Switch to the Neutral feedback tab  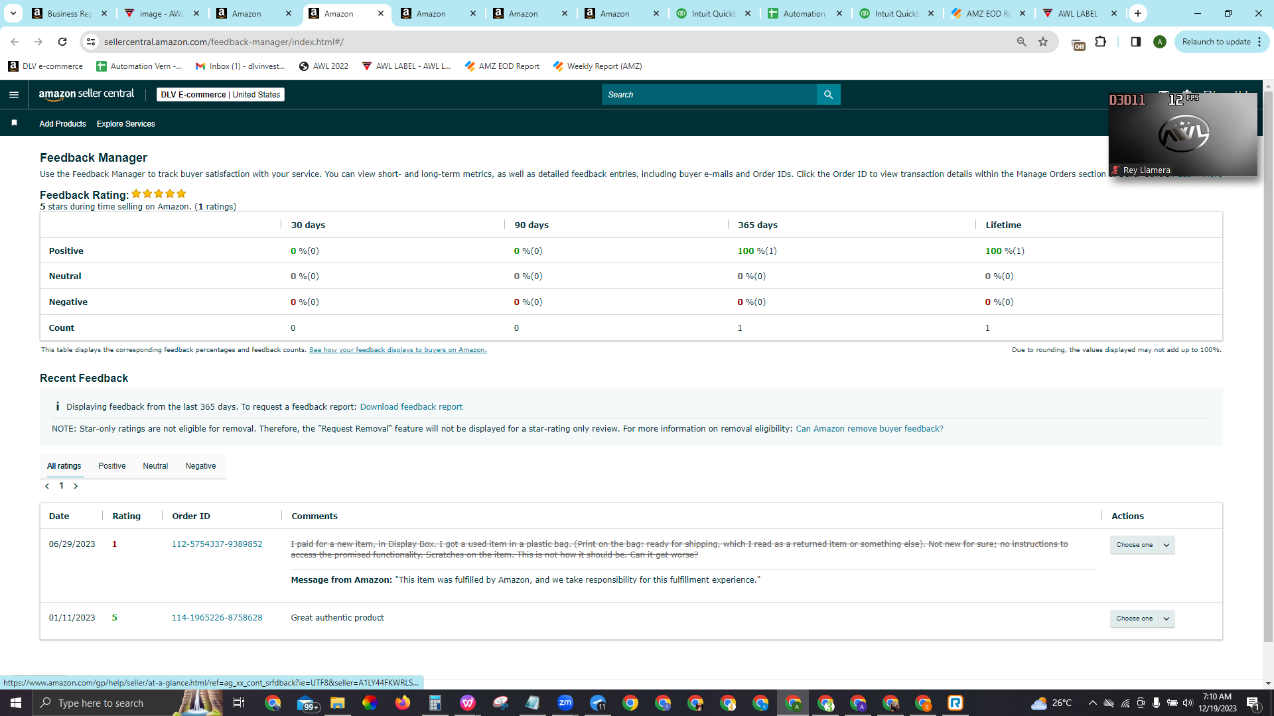tap(155, 466)
